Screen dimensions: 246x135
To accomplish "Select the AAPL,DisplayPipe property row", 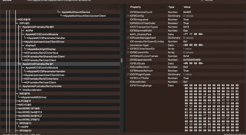I will 186,34.
